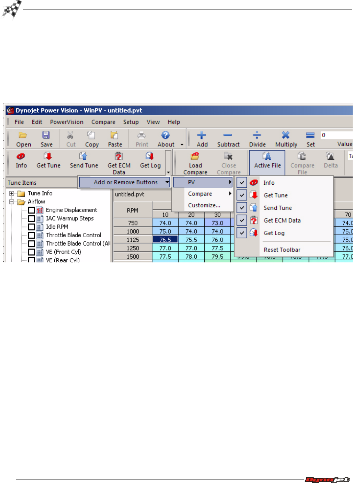This screenshot has height=499, width=353.
Task: Select the Active File view icon
Action: [267, 156]
